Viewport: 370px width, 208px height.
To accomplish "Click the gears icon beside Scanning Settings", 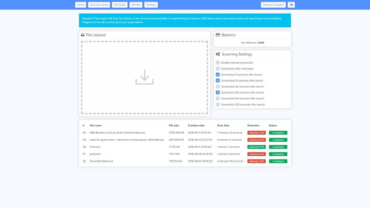I will pos(218,54).
